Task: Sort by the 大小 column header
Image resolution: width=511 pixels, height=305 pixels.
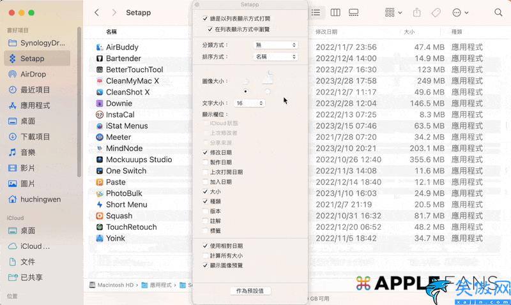Action: 409,32
